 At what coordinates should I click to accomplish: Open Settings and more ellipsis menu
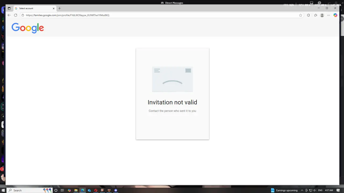point(329,15)
